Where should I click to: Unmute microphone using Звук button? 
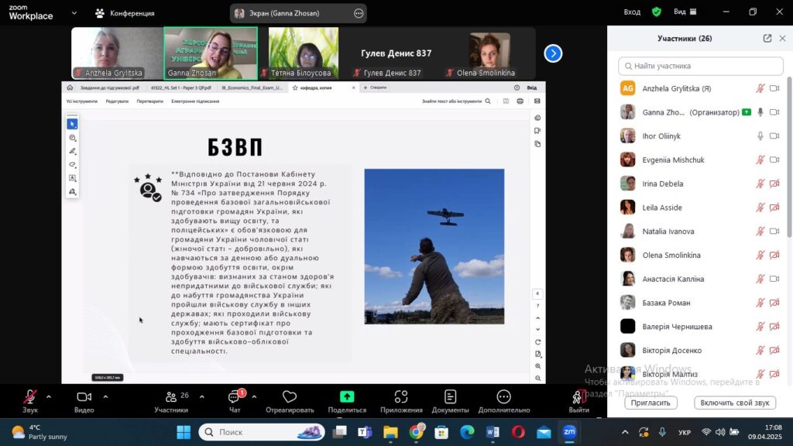click(30, 399)
